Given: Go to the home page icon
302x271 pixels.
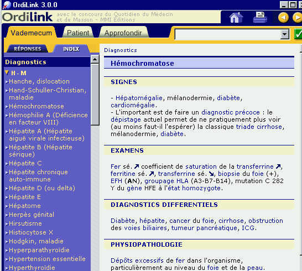Looking at the screenshot, I should [x=236, y=17].
